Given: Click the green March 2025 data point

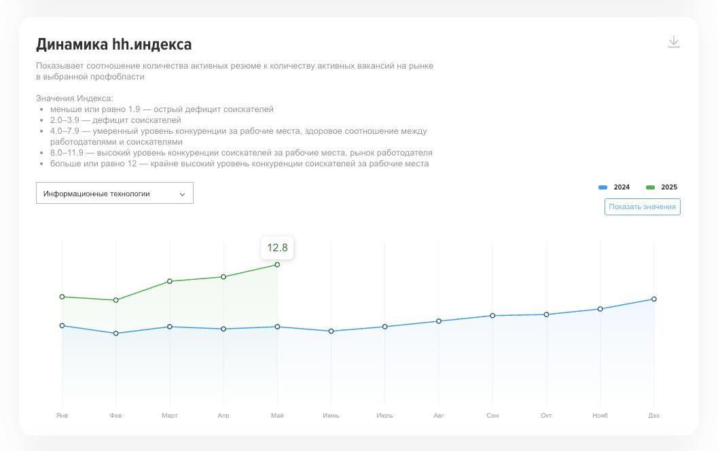Looking at the screenshot, I should click(x=170, y=281).
